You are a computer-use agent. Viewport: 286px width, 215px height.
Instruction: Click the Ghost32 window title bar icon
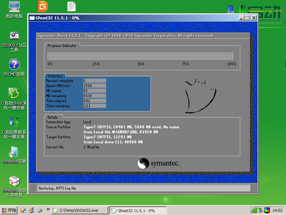pyautogui.click(x=32, y=18)
